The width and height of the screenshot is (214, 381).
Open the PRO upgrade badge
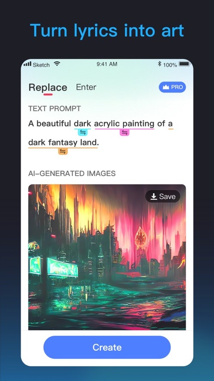click(x=172, y=87)
